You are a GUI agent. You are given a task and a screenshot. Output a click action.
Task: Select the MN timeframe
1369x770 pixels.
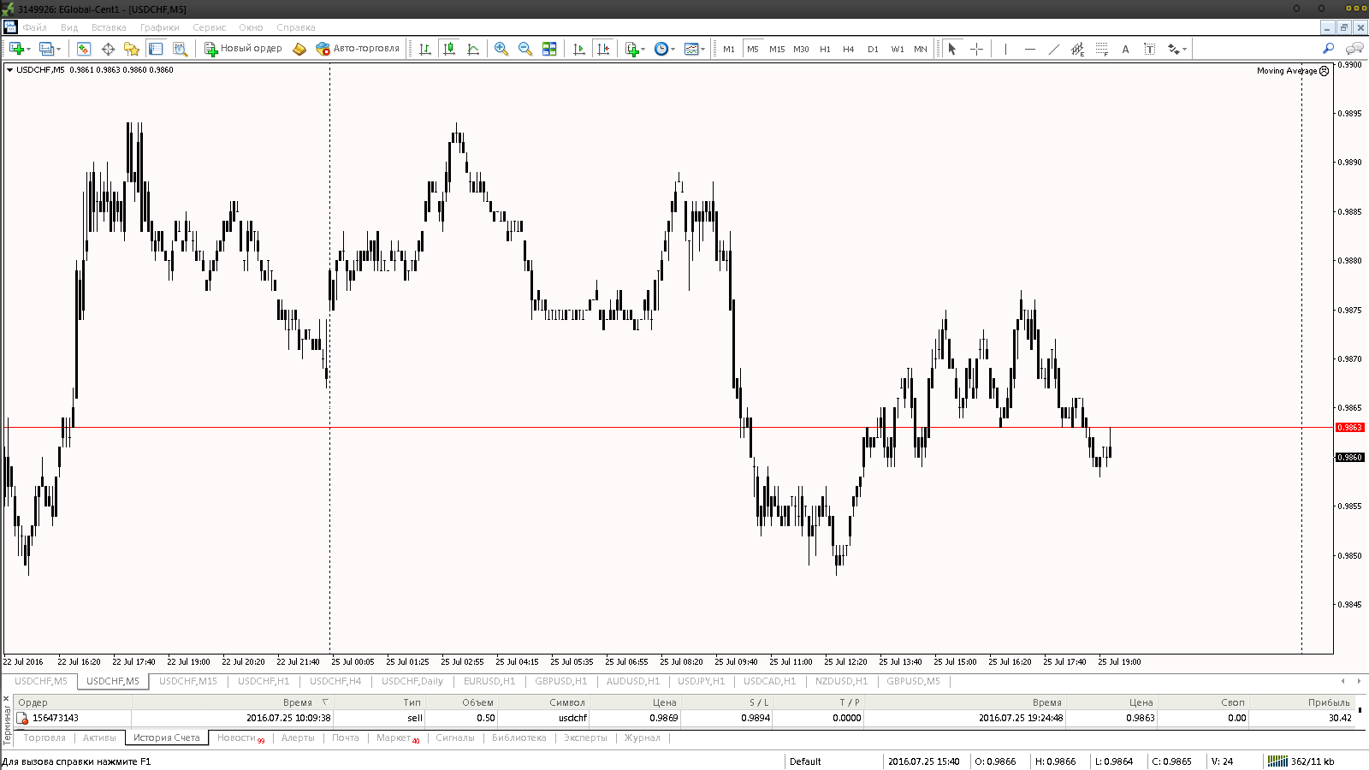tap(921, 49)
